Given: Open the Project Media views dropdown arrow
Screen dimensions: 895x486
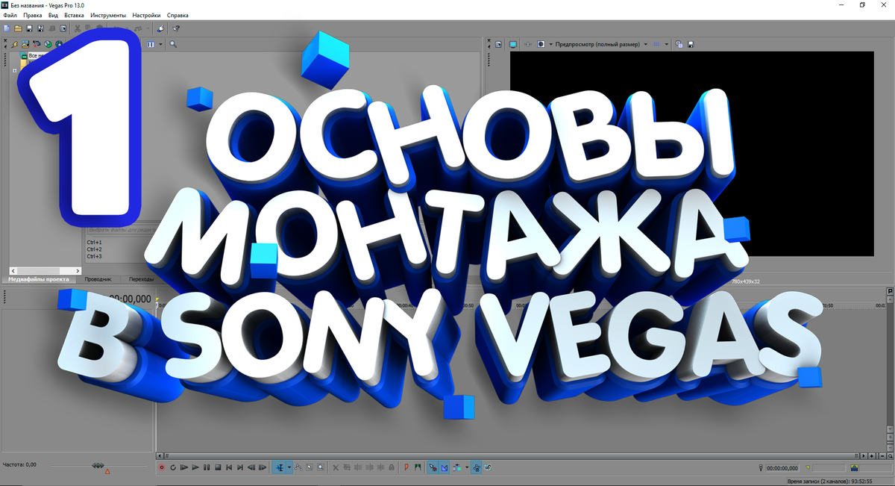Looking at the screenshot, I should click(x=160, y=44).
